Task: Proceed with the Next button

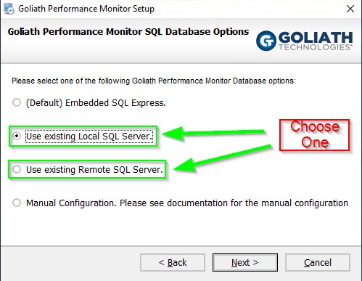Action: (x=245, y=263)
